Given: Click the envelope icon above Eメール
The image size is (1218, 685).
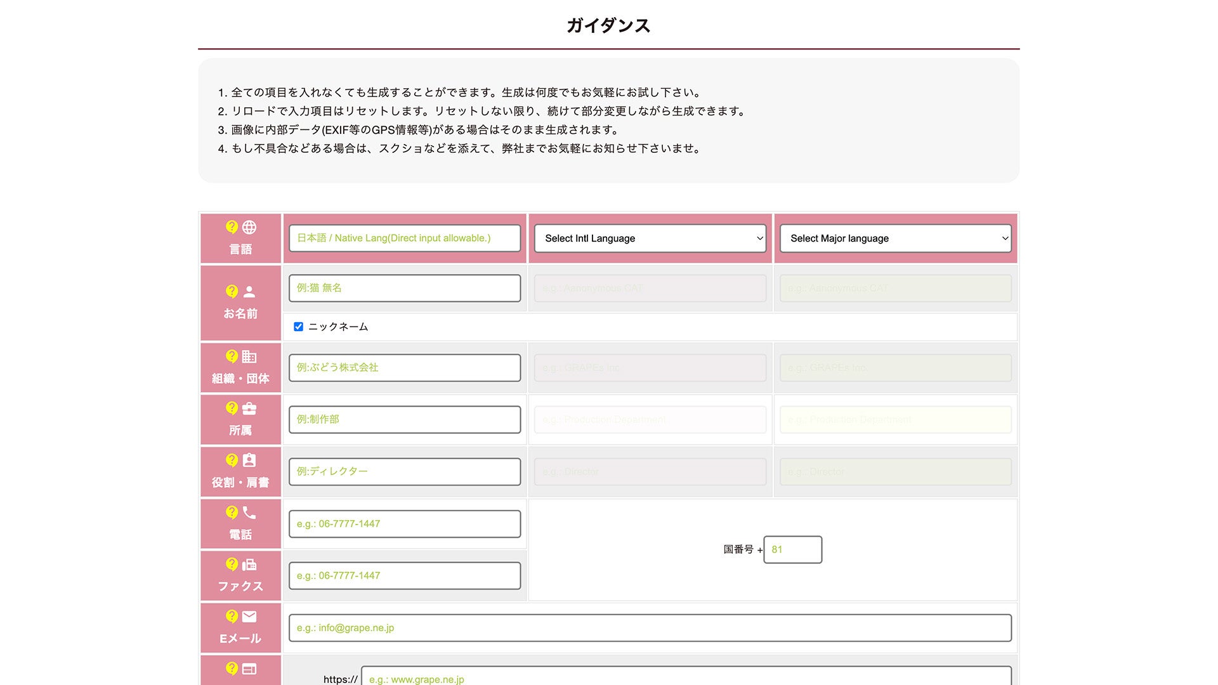Looking at the screenshot, I should 249,616.
